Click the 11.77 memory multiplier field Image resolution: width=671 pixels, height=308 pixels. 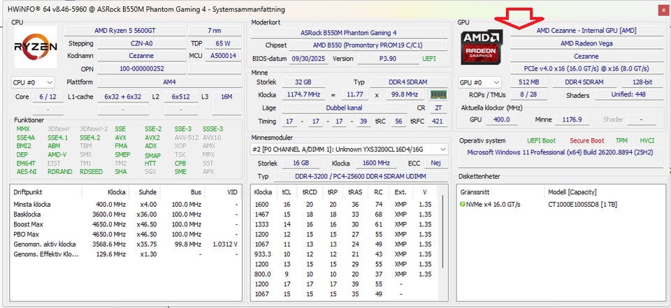point(355,94)
